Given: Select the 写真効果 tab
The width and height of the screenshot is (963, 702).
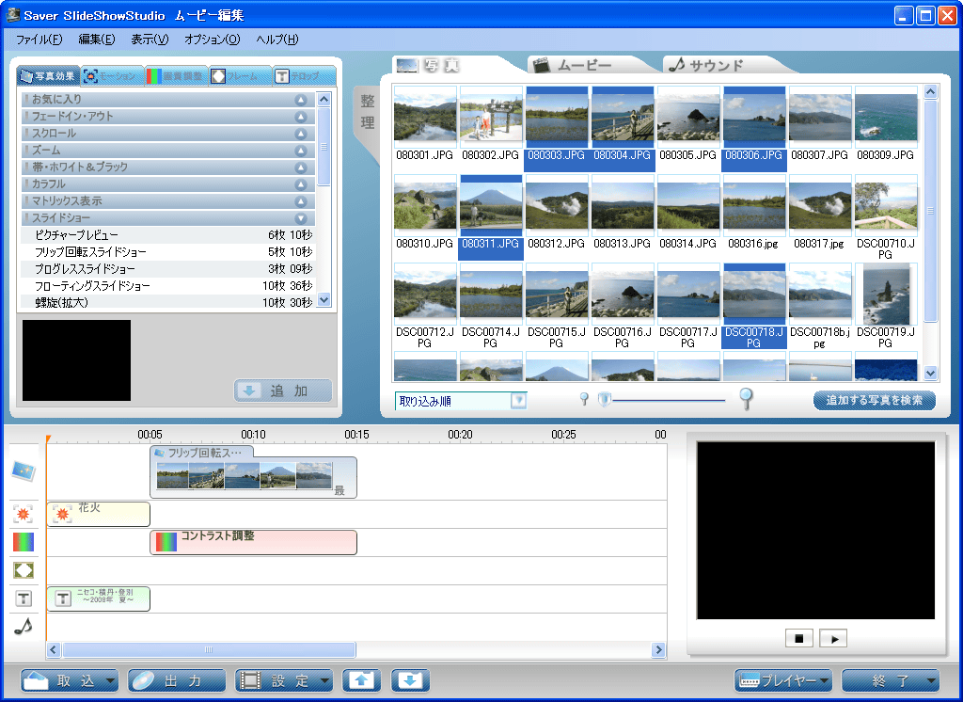Looking at the screenshot, I should point(49,75).
